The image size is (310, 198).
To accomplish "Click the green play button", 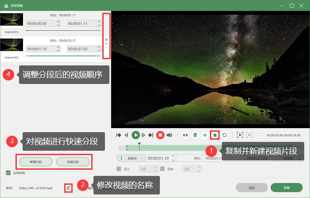I will 136,135.
